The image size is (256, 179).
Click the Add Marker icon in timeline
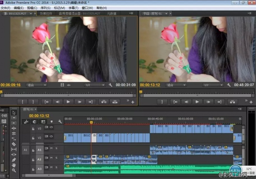[x=52, y=122]
